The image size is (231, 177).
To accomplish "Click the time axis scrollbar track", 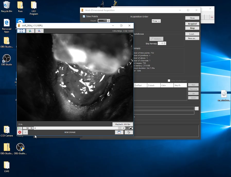I will [77, 128].
